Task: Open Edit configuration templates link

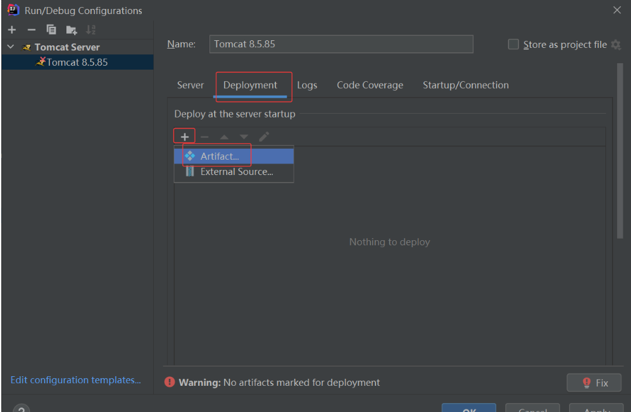Action: [x=75, y=380]
